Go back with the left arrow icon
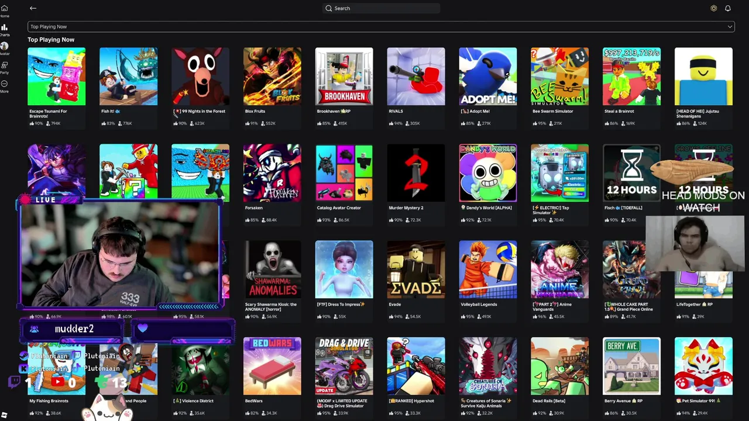This screenshot has width=749, height=421. click(33, 8)
